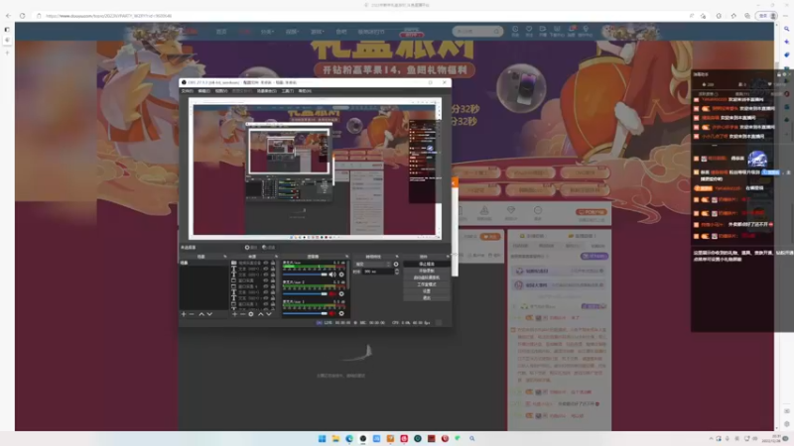The image size is (794, 446).
Task: Click 启动虚拟摄像机 button
Action: click(x=427, y=278)
